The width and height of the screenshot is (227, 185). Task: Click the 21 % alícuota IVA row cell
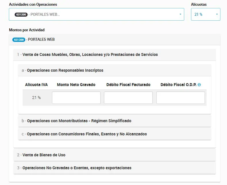(x=36, y=98)
